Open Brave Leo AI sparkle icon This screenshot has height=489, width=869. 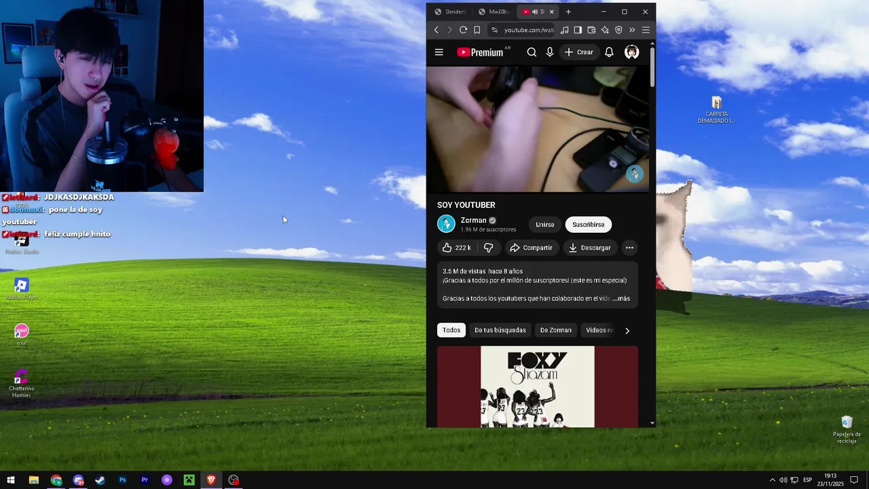[x=605, y=30]
